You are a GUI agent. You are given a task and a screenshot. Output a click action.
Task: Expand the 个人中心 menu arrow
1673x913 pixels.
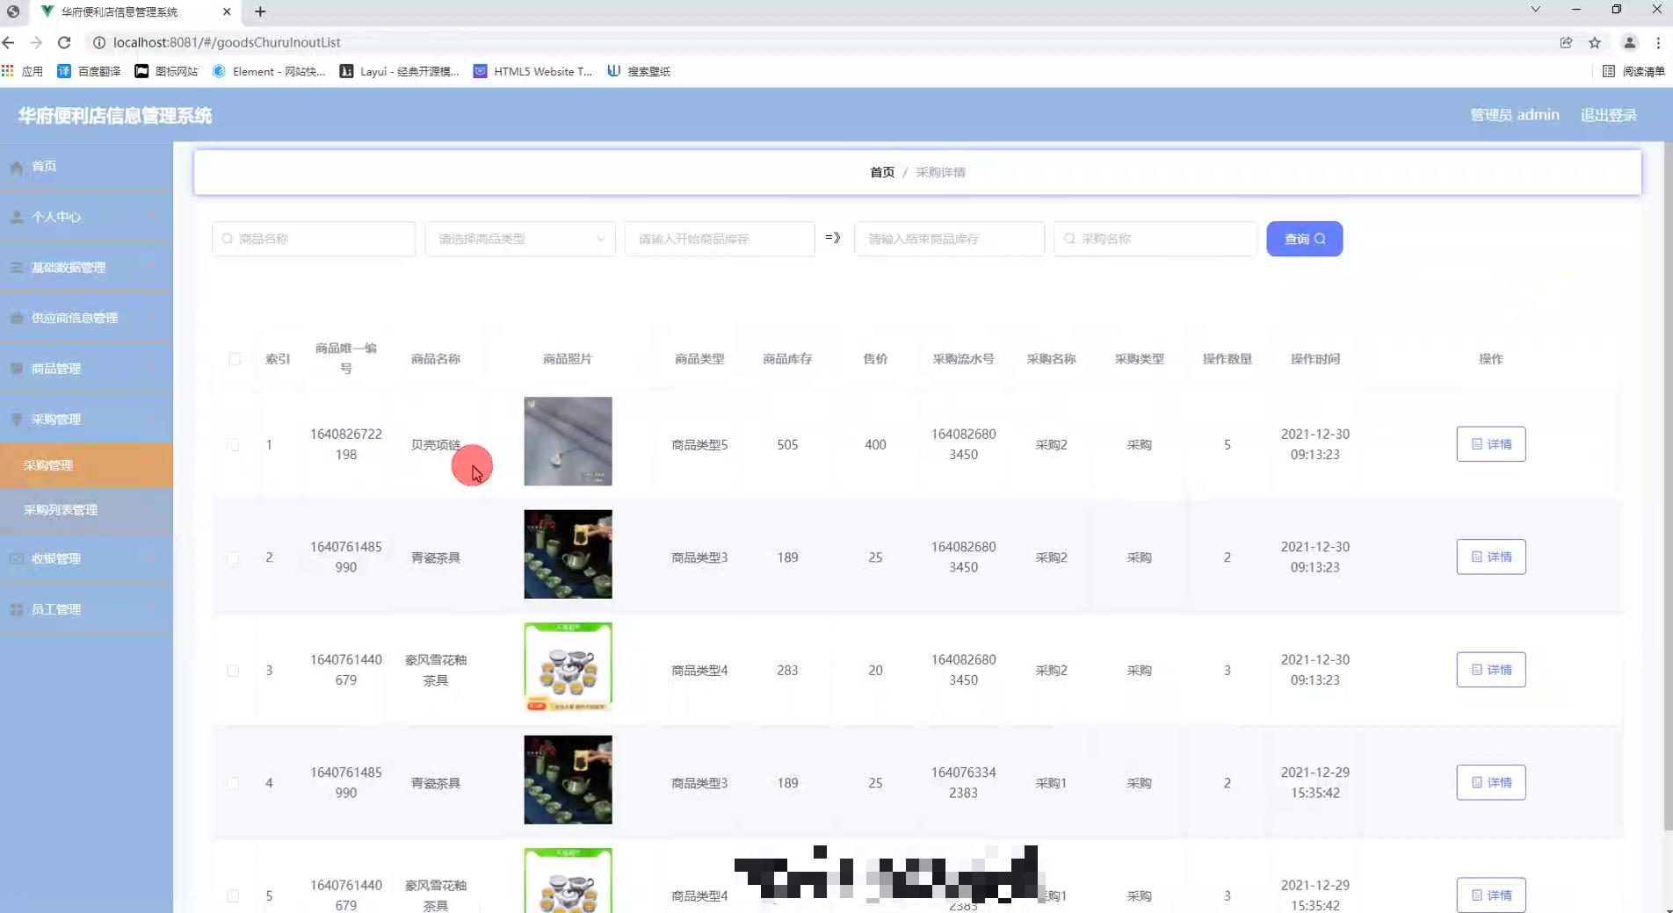(x=150, y=217)
